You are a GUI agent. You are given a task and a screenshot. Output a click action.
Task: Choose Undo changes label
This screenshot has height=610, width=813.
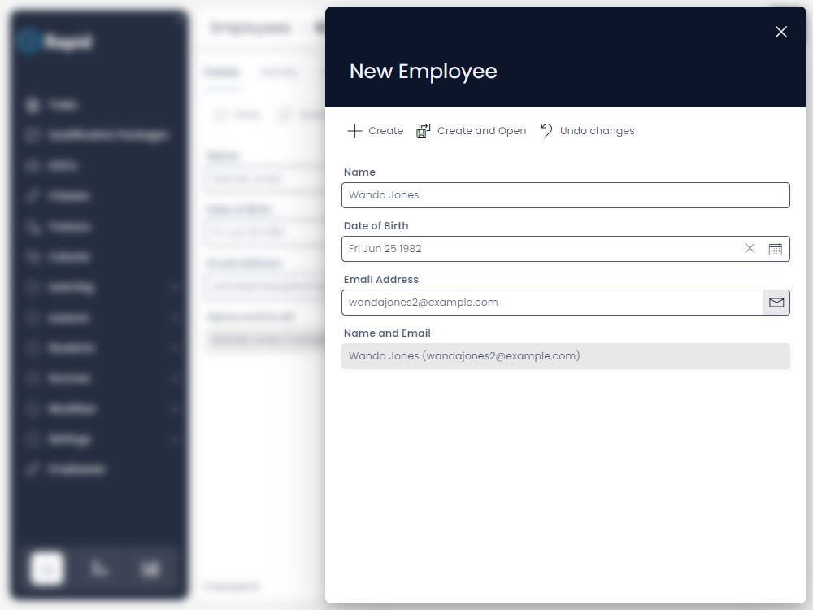pos(598,131)
